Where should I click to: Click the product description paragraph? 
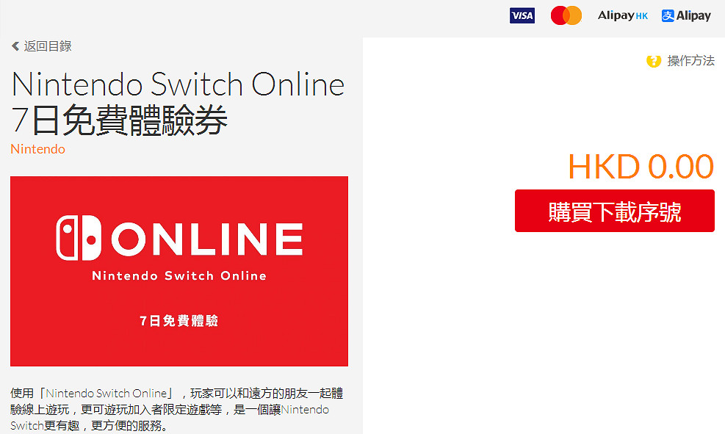tap(176, 410)
